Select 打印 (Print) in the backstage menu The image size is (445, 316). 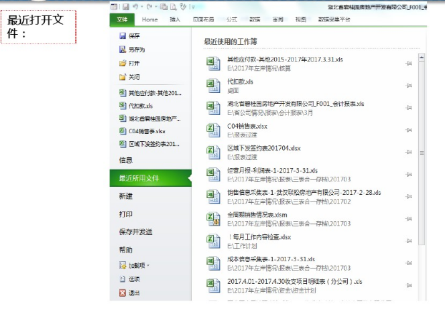tap(126, 214)
